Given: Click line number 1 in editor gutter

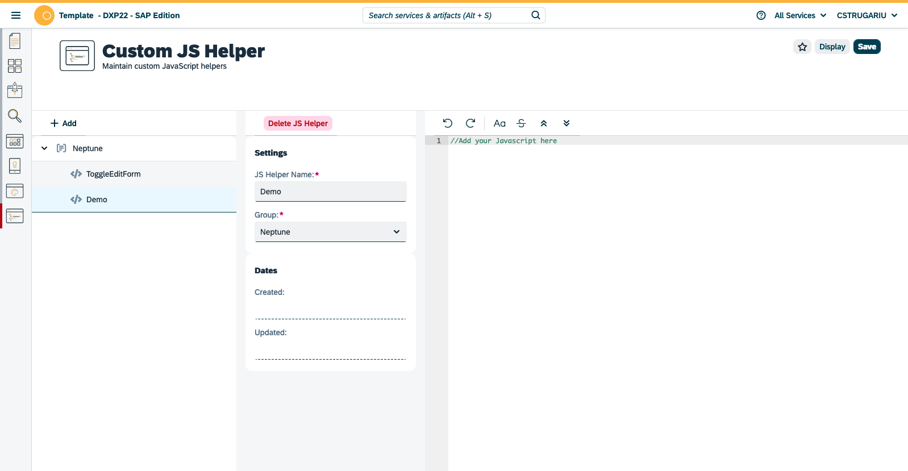Looking at the screenshot, I should pyautogui.click(x=439, y=141).
